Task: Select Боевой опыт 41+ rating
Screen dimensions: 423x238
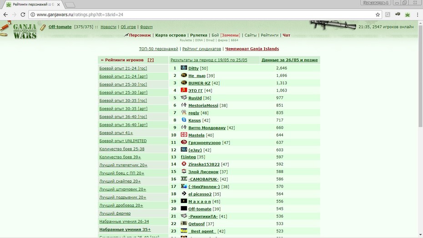Action: tap(116, 133)
